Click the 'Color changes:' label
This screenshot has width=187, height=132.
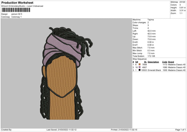point(139,22)
